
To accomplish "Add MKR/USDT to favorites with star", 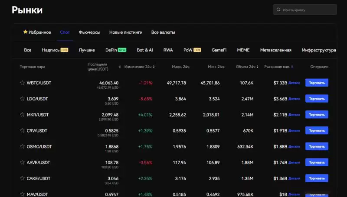I will [22, 115].
